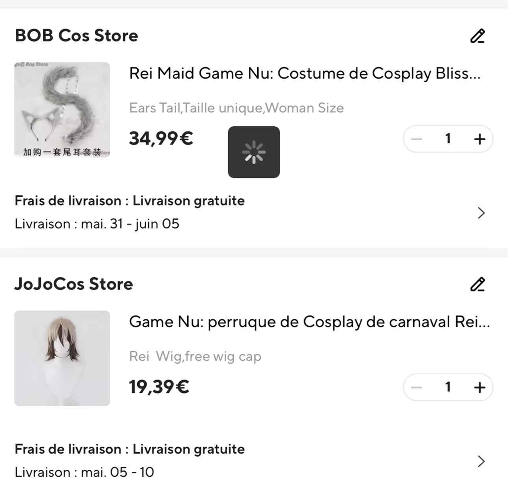The width and height of the screenshot is (508, 493).
Task: Decrease quantity of the Rei wig
Action: pos(418,387)
